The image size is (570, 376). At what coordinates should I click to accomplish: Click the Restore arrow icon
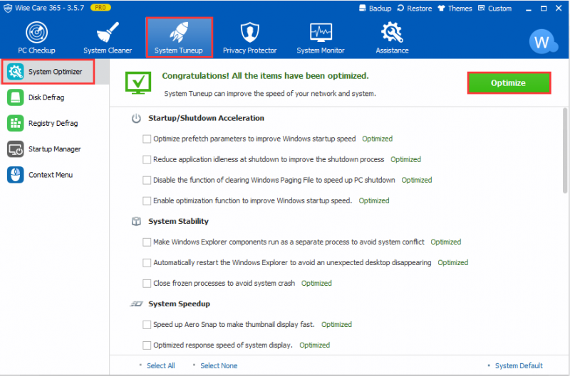(400, 8)
